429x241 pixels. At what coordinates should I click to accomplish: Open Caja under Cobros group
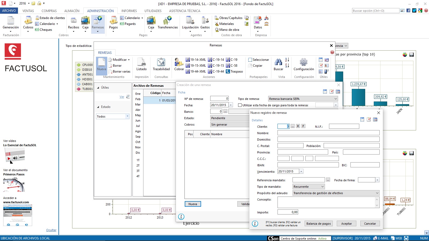click(85, 24)
